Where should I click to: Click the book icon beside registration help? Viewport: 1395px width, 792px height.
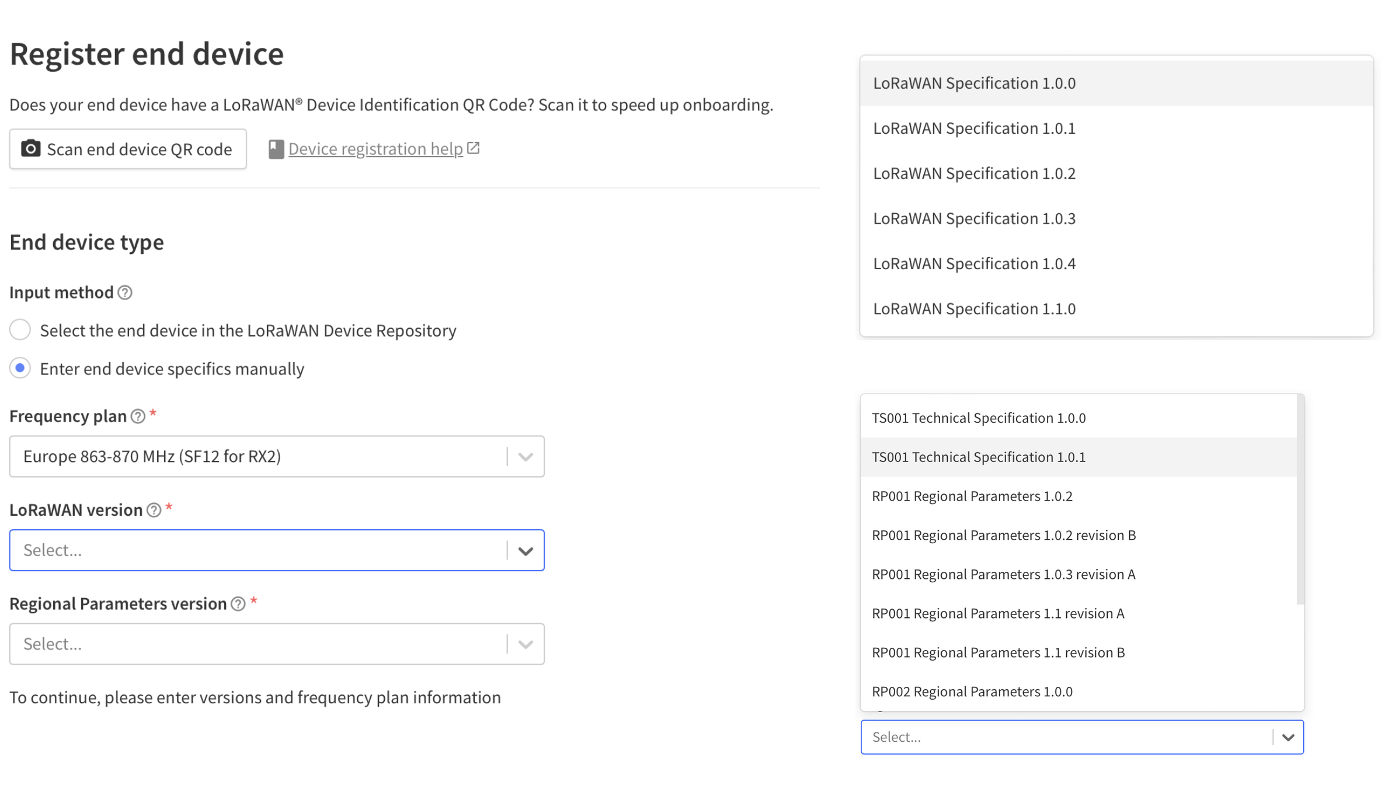276,149
